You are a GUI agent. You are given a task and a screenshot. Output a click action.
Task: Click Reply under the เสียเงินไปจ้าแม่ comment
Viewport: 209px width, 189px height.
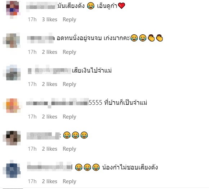click(x=70, y=84)
